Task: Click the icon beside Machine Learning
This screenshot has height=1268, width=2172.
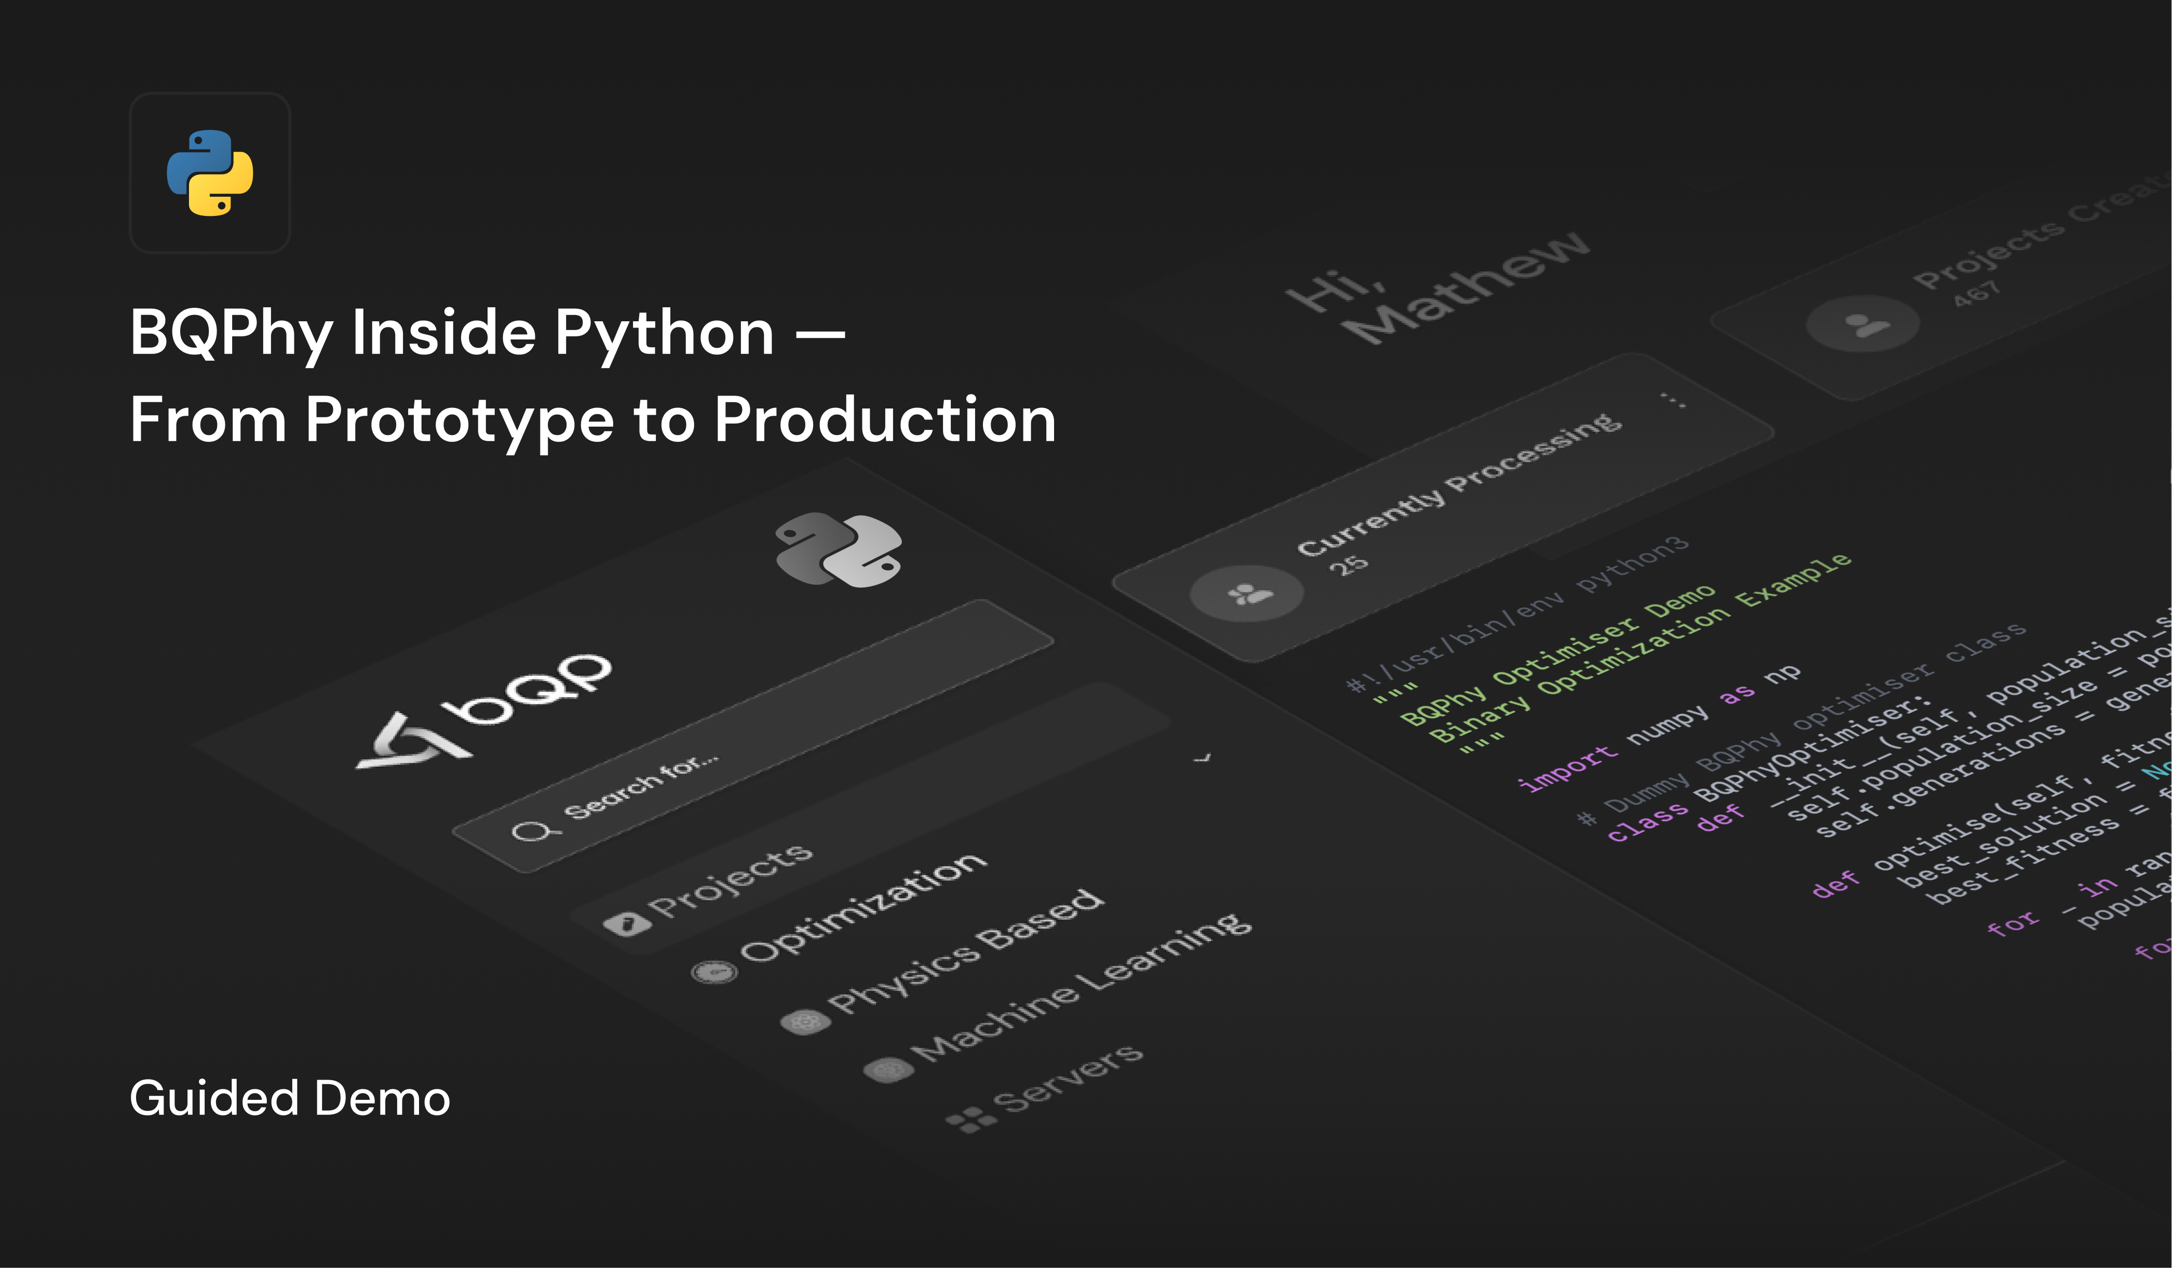Action: click(x=888, y=1071)
